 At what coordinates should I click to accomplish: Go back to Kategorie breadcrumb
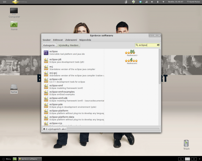[x=49, y=45]
